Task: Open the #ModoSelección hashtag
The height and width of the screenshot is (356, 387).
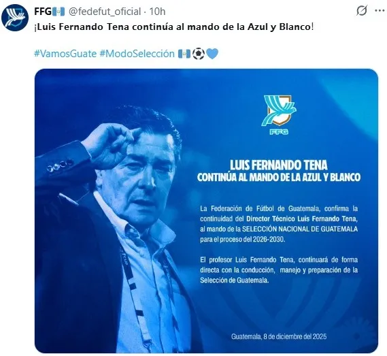Action: tap(137, 53)
